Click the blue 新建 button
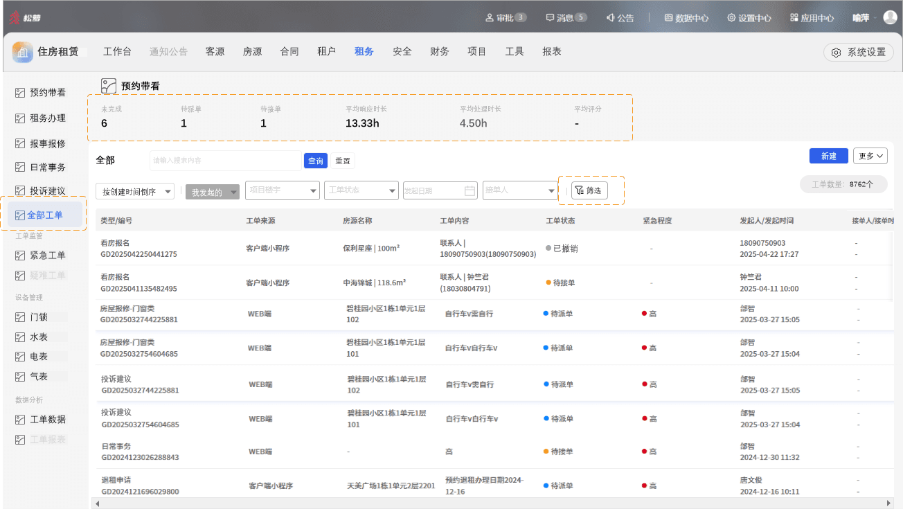 829,156
